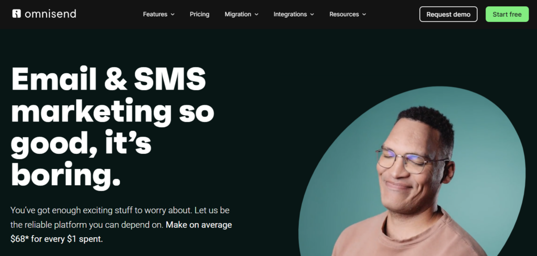Click the Request demo button

[x=448, y=14]
